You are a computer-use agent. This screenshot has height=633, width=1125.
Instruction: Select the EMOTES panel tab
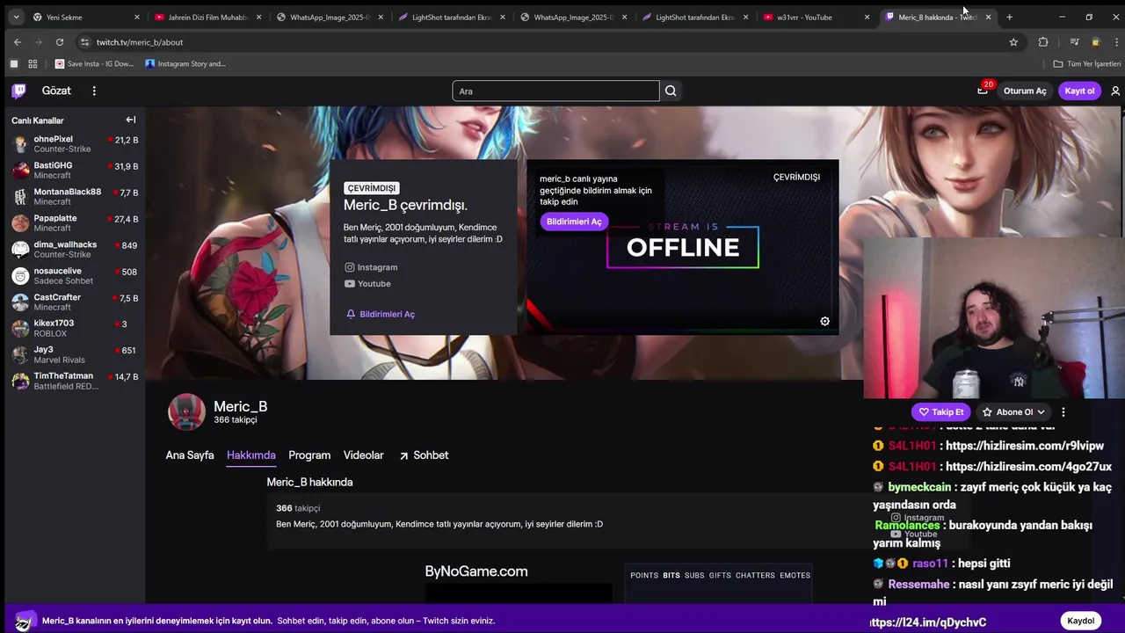[795, 576]
